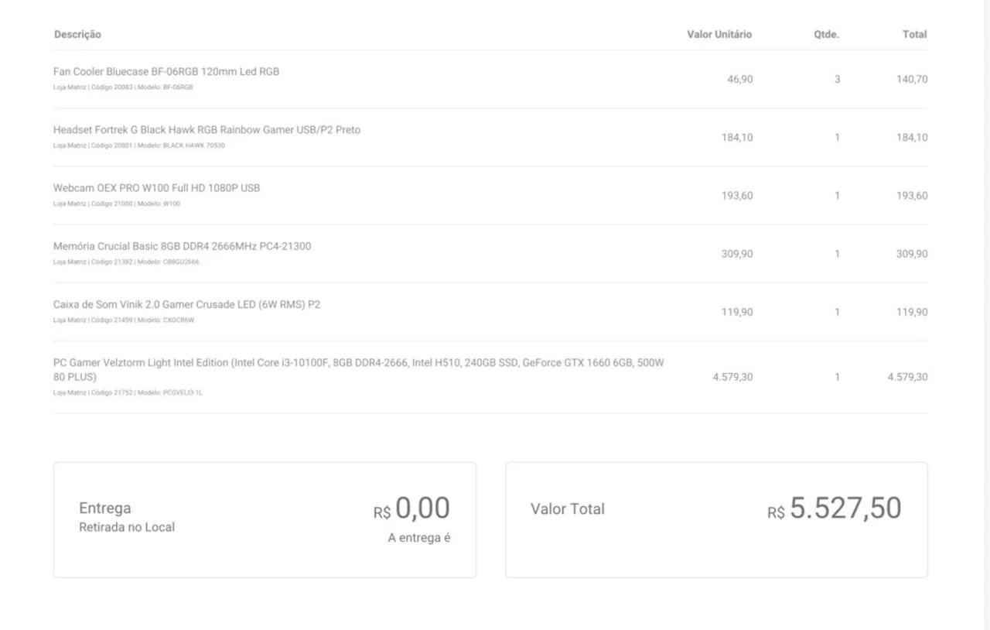This screenshot has width=990, height=630.
Task: Select the Qtde. column header
Action: (826, 35)
